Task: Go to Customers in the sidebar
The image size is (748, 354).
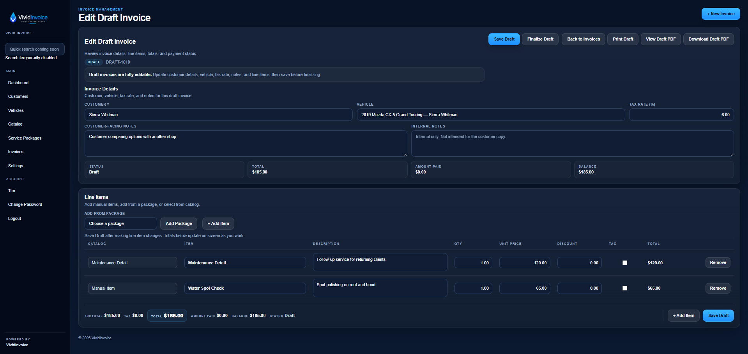Action: pyautogui.click(x=18, y=96)
